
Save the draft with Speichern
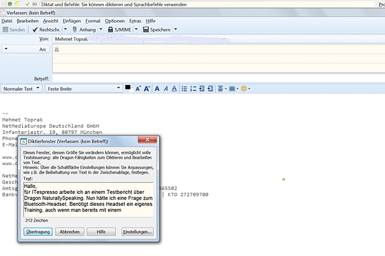pos(157,30)
